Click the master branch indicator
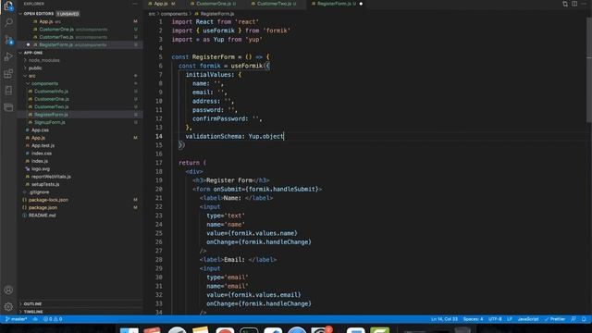The height and width of the screenshot is (333, 592). (17, 319)
